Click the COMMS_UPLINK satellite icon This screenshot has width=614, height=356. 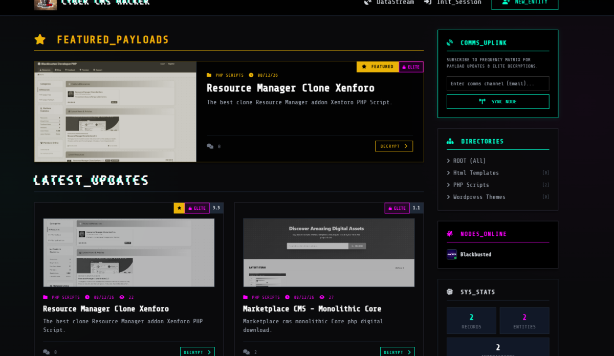point(450,43)
